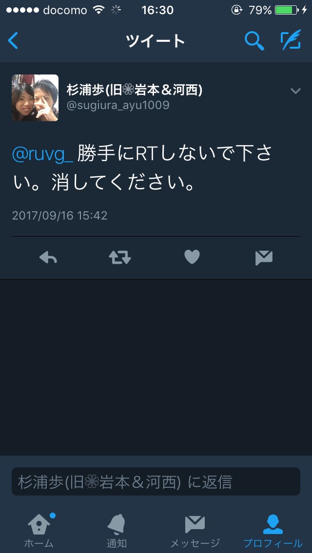Viewport: 312px width, 553px height.
Task: Switch to the 通知 notifications tab
Action: click(117, 531)
